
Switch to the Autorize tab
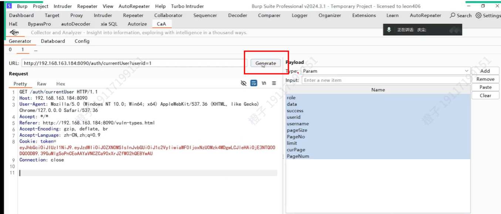[137, 24]
